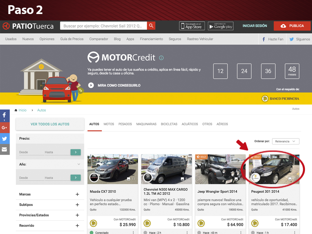The height and width of the screenshot is (234, 312).
Task: Select the 12 months credit option
Action: pos(220,71)
